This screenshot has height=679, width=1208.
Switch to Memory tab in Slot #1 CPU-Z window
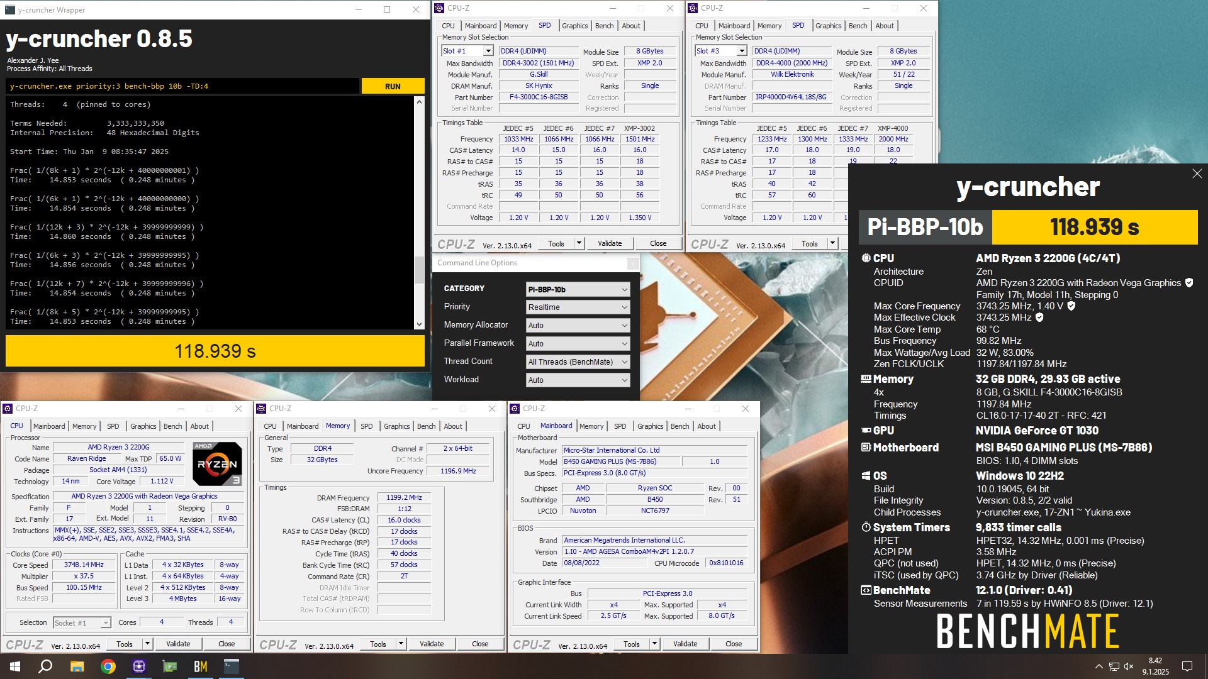pyautogui.click(x=516, y=26)
